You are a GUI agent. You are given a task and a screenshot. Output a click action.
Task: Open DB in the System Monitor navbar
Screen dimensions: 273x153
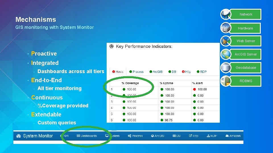pyautogui.click(x=177, y=136)
